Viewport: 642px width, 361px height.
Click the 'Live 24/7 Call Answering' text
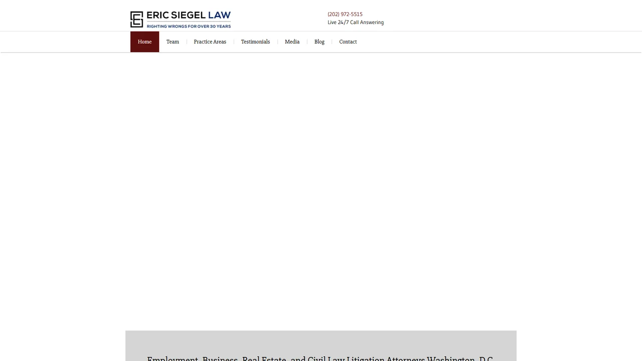[356, 22]
